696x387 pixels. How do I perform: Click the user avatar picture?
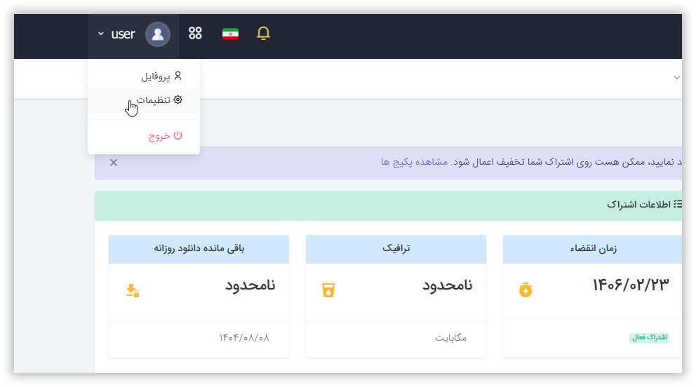(157, 34)
